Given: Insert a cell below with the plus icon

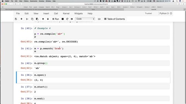Looking at the screenshot, I should pyautogui.click(x=21, y=19).
